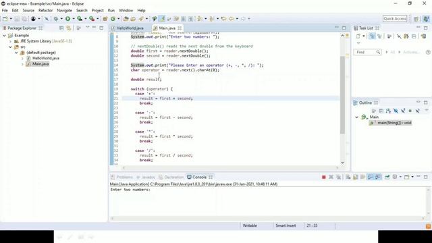Switch to the HelloWorld.java editor tab

pos(130,28)
